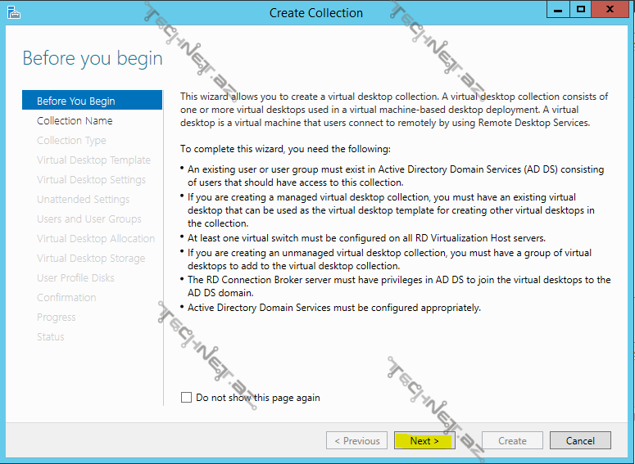Jump to the Confirmation step
This screenshot has width=635, height=464.
tap(66, 297)
